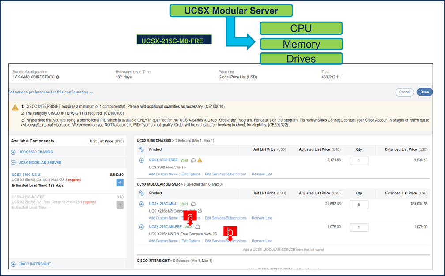The image size is (445, 276).
Task: Click the Valid badge on UCSX-215C-M8-U
Action: [184, 204]
